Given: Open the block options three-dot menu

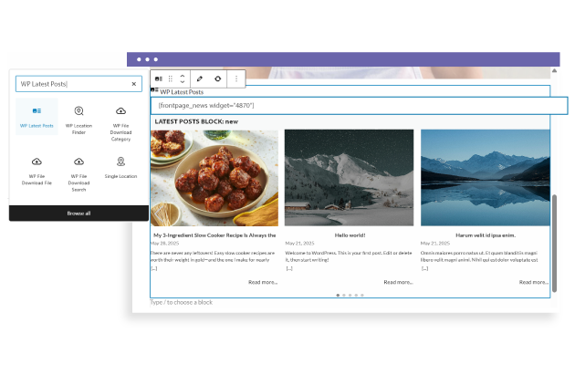Looking at the screenshot, I should point(236,79).
